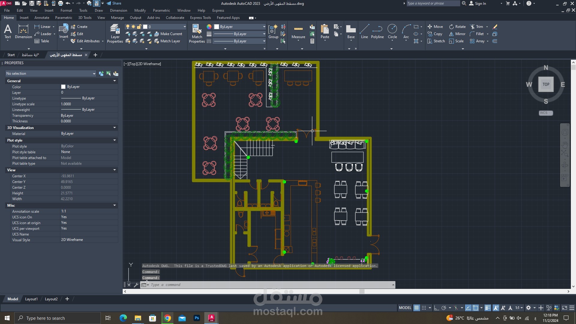The height and width of the screenshot is (324, 576).
Task: Select the Text tool in the ribbon
Action: [x=8, y=32]
